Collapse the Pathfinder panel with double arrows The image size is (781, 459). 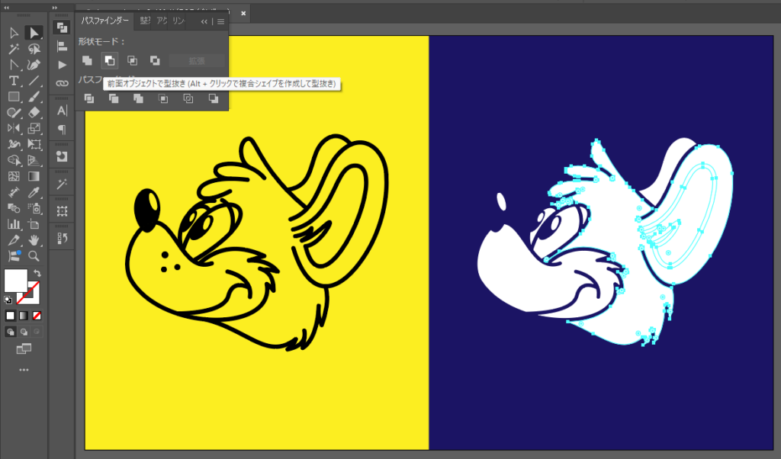click(x=204, y=21)
